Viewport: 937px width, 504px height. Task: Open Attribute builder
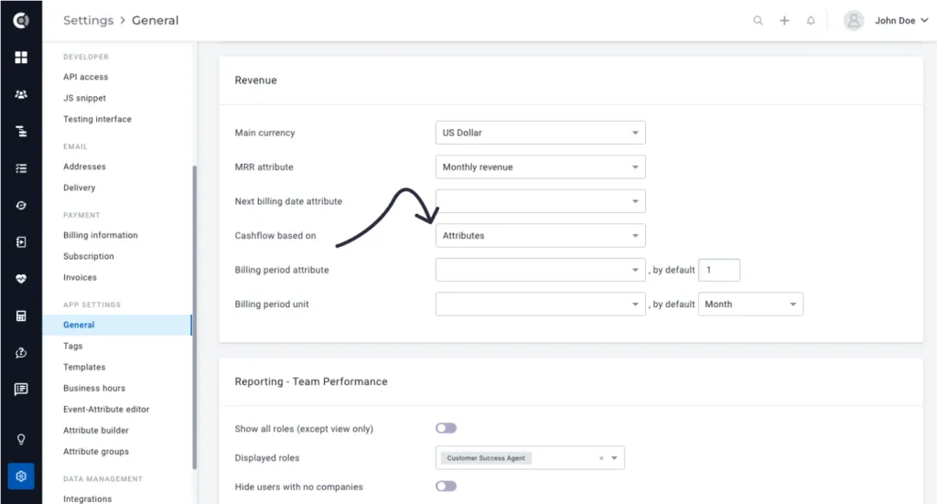click(x=96, y=430)
